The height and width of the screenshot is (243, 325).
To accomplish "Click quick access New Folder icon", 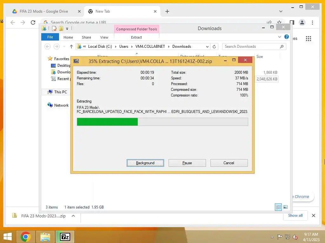I will pyautogui.click(x=61, y=28).
